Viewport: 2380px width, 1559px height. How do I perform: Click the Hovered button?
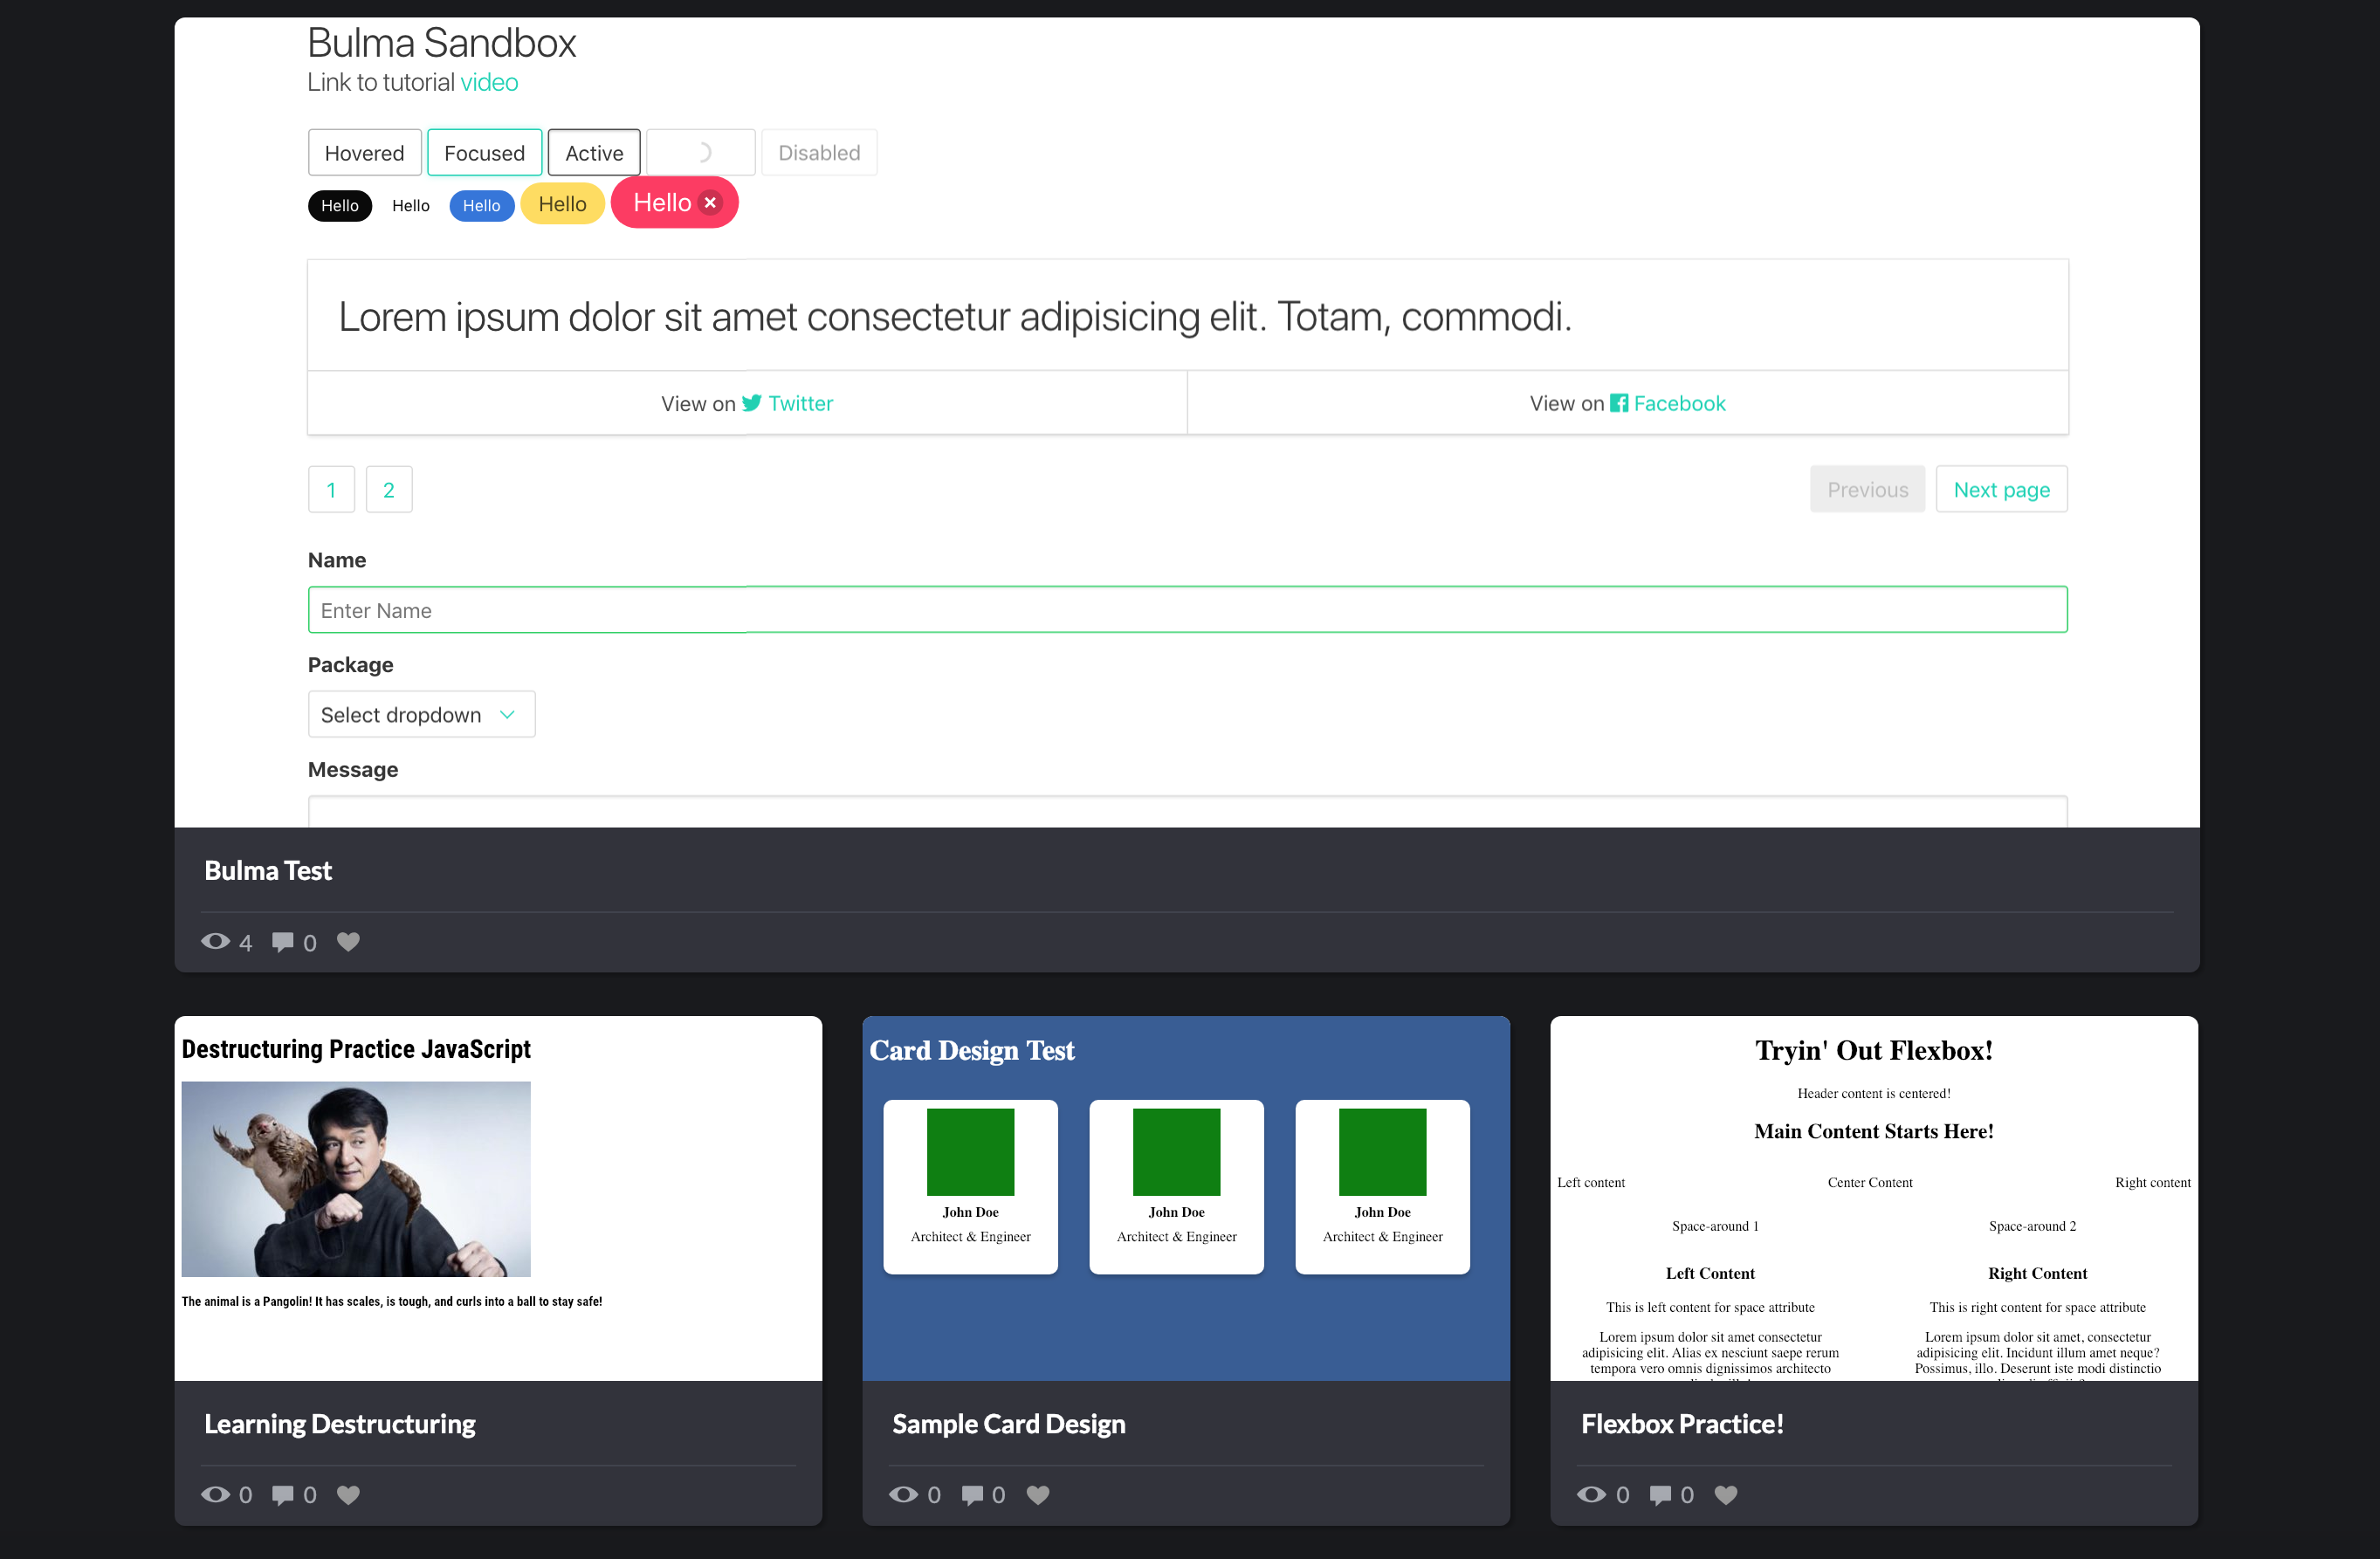point(364,152)
